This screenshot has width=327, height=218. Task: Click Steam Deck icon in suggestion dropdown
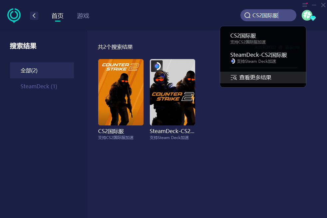coord(233,61)
